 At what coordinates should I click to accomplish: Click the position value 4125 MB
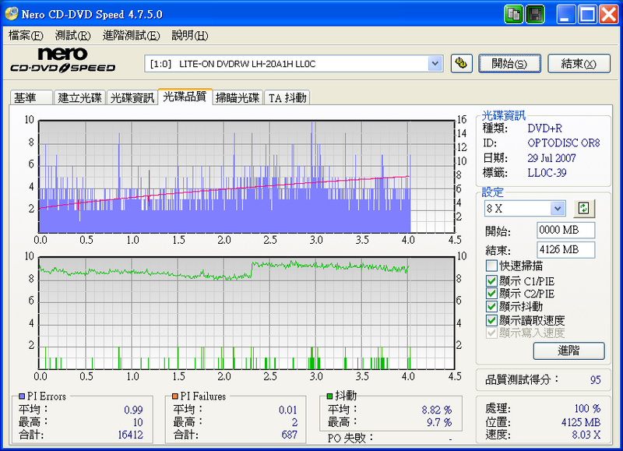tap(581, 422)
